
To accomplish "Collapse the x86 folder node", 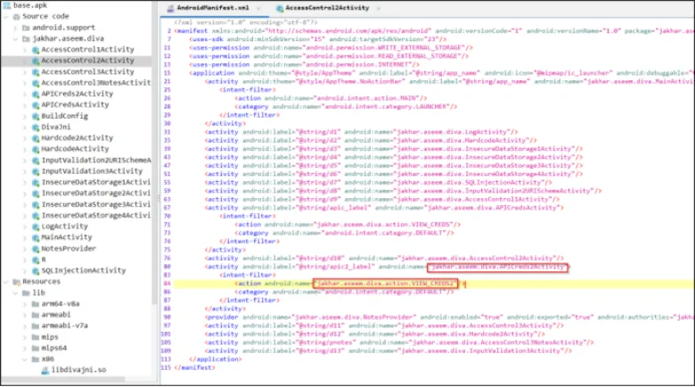I will 25,359.
